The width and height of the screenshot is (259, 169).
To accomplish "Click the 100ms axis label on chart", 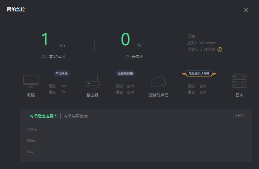I will pos(32,129).
